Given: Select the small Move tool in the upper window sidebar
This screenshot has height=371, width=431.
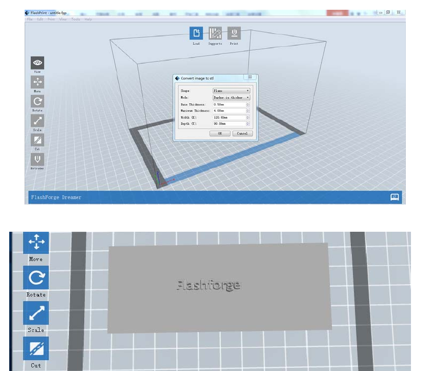Looking at the screenshot, I should pyautogui.click(x=38, y=82).
